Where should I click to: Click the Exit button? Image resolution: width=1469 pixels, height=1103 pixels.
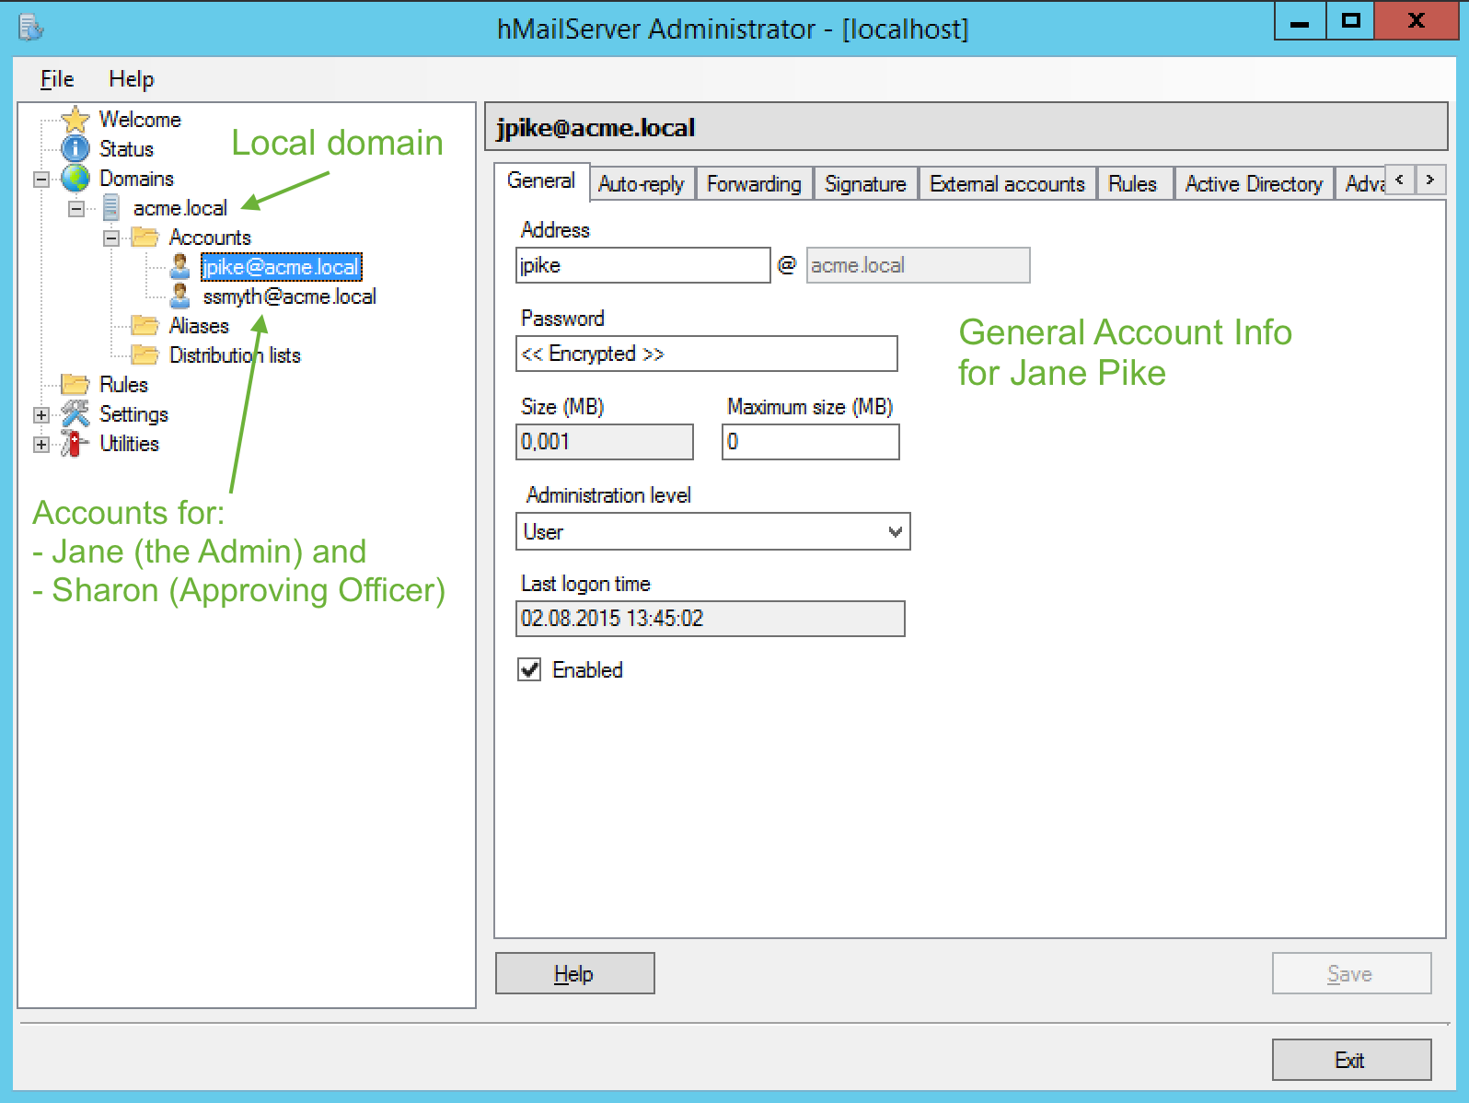(1350, 1060)
